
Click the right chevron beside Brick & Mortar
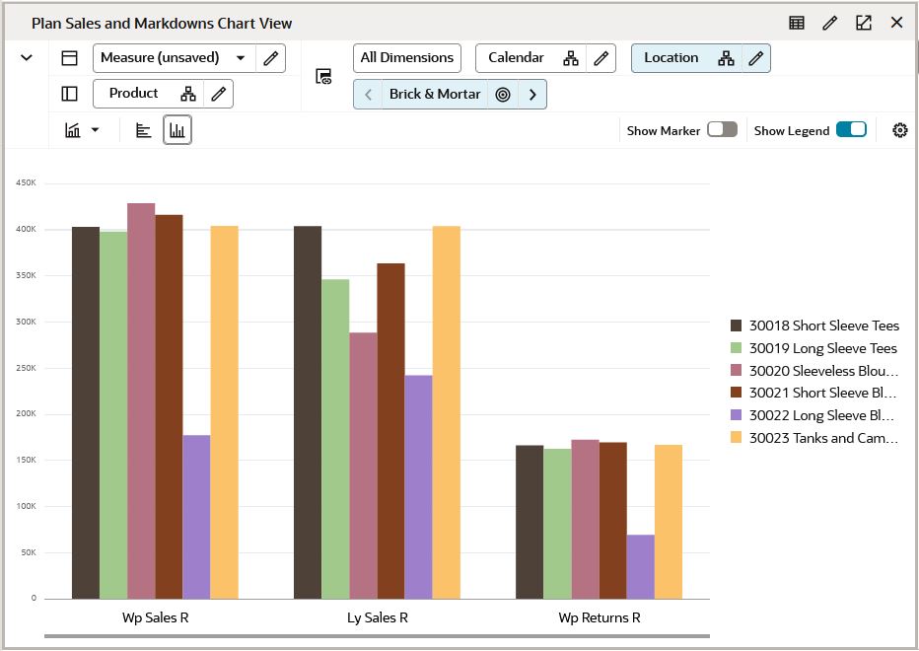pyautogui.click(x=531, y=95)
